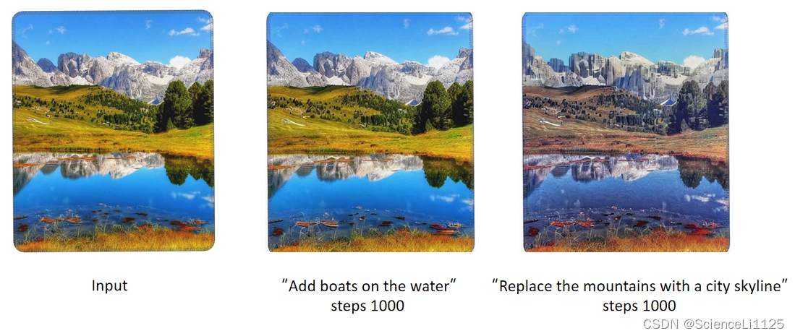Image resolution: width=795 pixels, height=336 pixels.
Task: Click the added boats in the middle image
Action: [318, 223]
